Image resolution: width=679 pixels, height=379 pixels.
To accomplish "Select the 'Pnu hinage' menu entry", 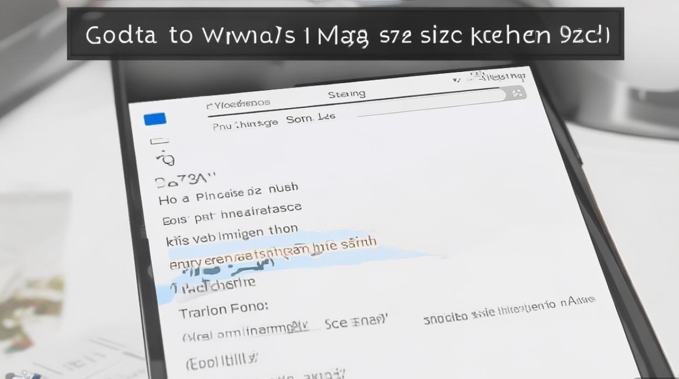I will (x=245, y=124).
